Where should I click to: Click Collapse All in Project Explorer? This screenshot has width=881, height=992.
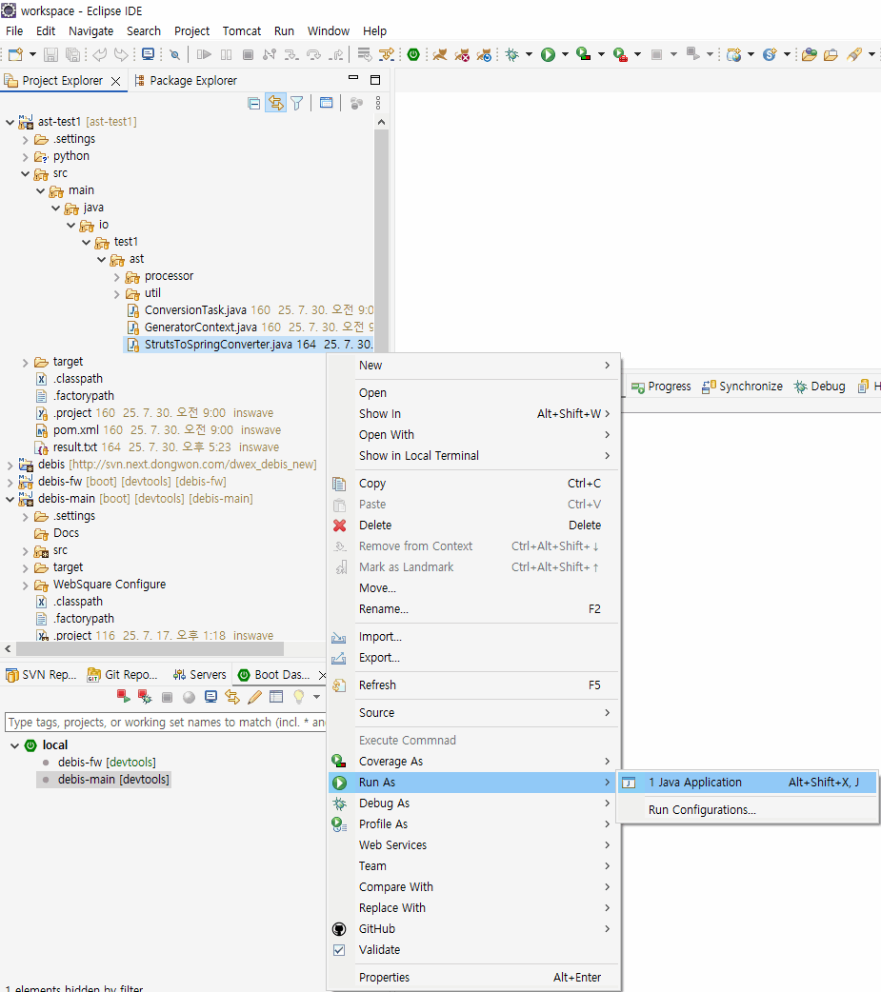(253, 103)
